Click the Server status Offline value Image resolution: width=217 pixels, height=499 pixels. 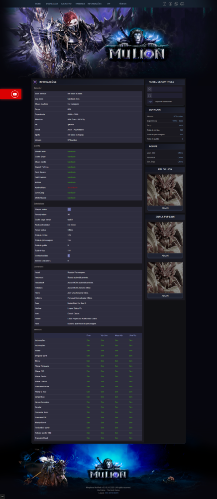coord(70,230)
